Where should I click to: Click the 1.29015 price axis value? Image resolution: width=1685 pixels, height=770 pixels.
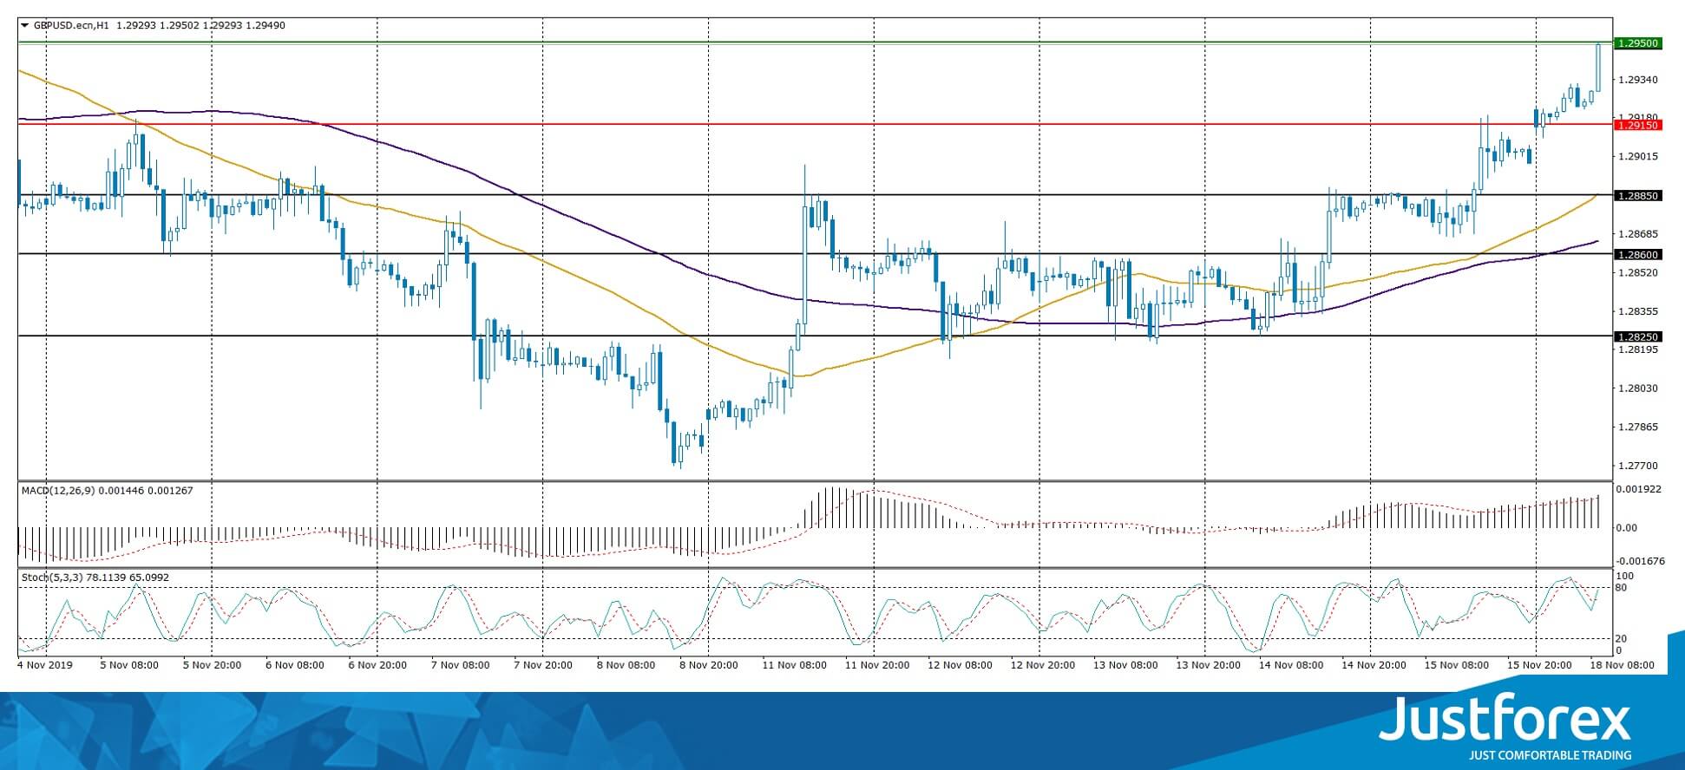pos(1636,157)
